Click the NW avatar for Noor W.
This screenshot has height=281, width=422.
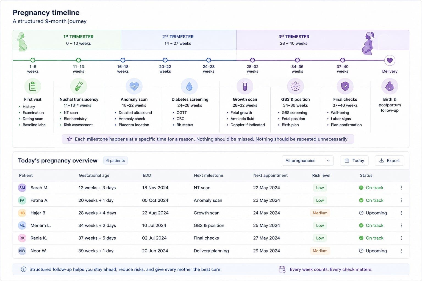22,251
